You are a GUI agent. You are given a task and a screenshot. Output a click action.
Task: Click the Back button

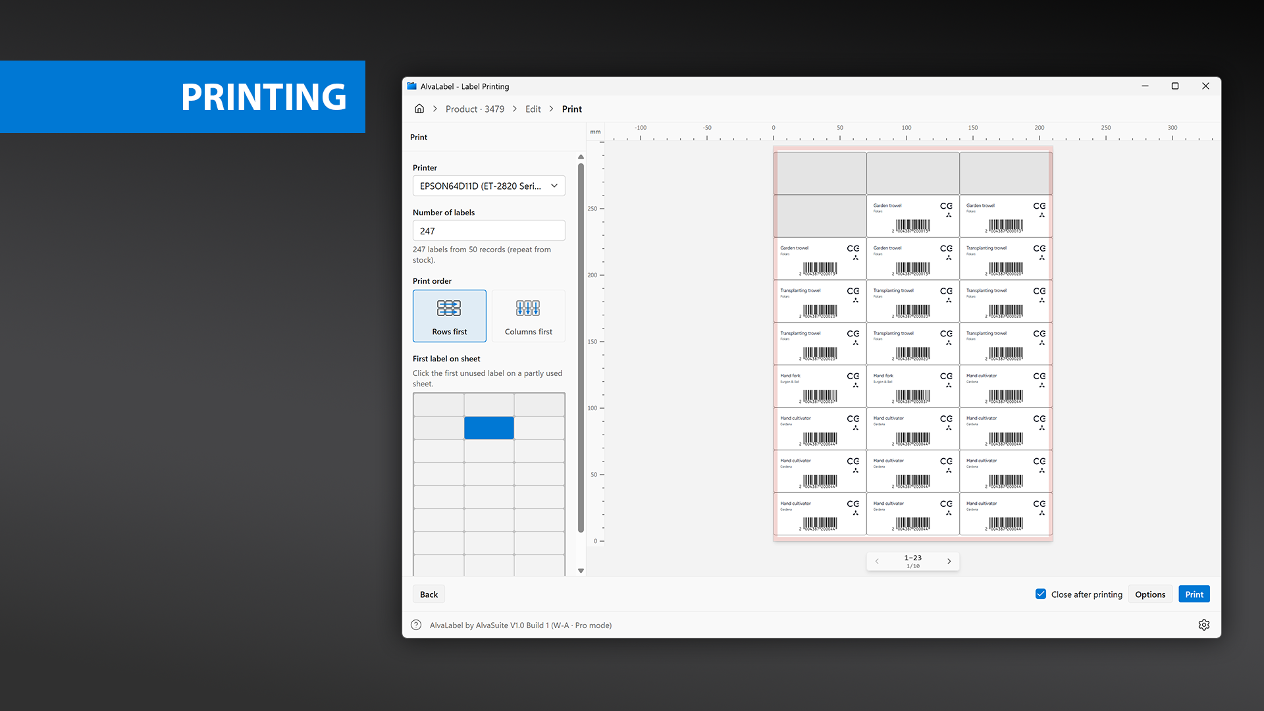tap(429, 594)
